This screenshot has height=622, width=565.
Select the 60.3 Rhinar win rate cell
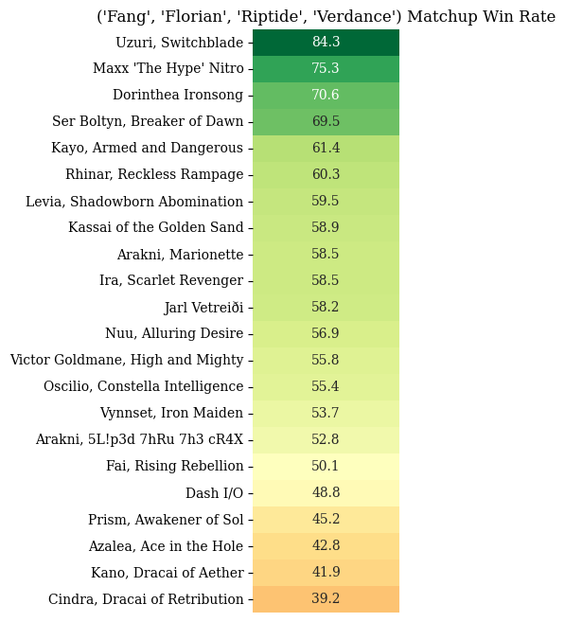[x=326, y=175]
